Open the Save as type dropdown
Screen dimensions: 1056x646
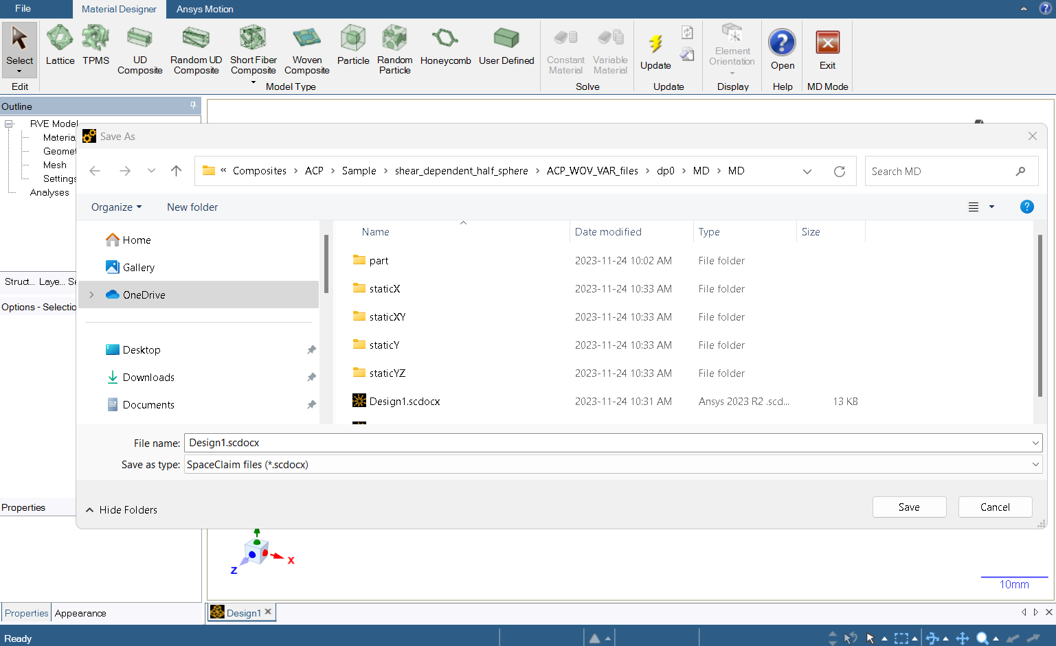[x=1035, y=465]
